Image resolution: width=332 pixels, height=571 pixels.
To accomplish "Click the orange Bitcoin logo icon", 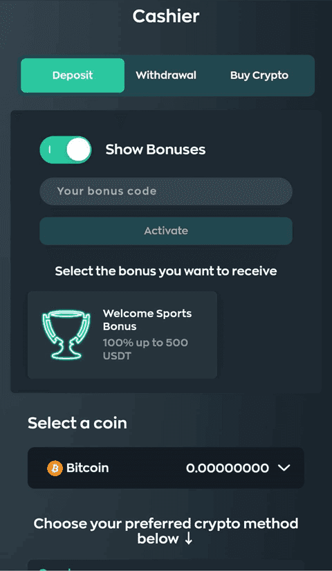I will (x=55, y=469).
